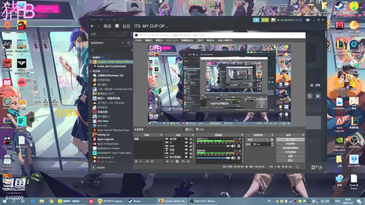This screenshot has height=205, width=365.
Task: Open OBS Scene Collection (S) menu
Action: 187,41
